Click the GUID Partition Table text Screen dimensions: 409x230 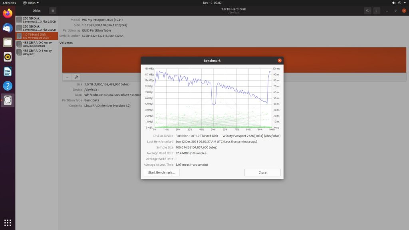pyautogui.click(x=97, y=30)
